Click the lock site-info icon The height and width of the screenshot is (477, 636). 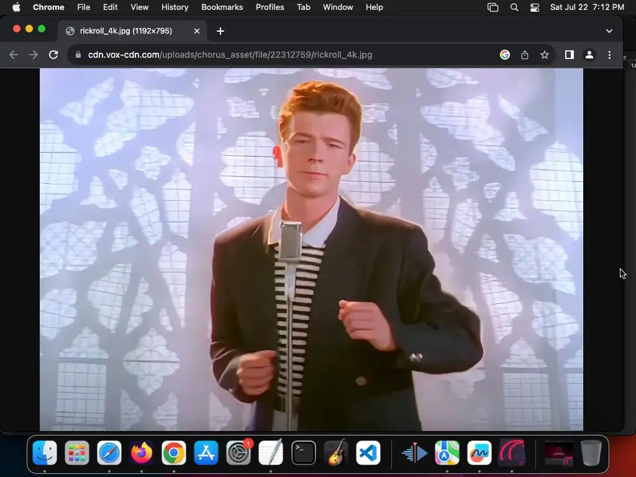pos(78,55)
